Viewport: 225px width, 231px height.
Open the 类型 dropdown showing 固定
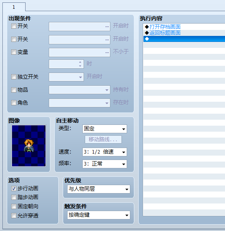tap(105, 129)
